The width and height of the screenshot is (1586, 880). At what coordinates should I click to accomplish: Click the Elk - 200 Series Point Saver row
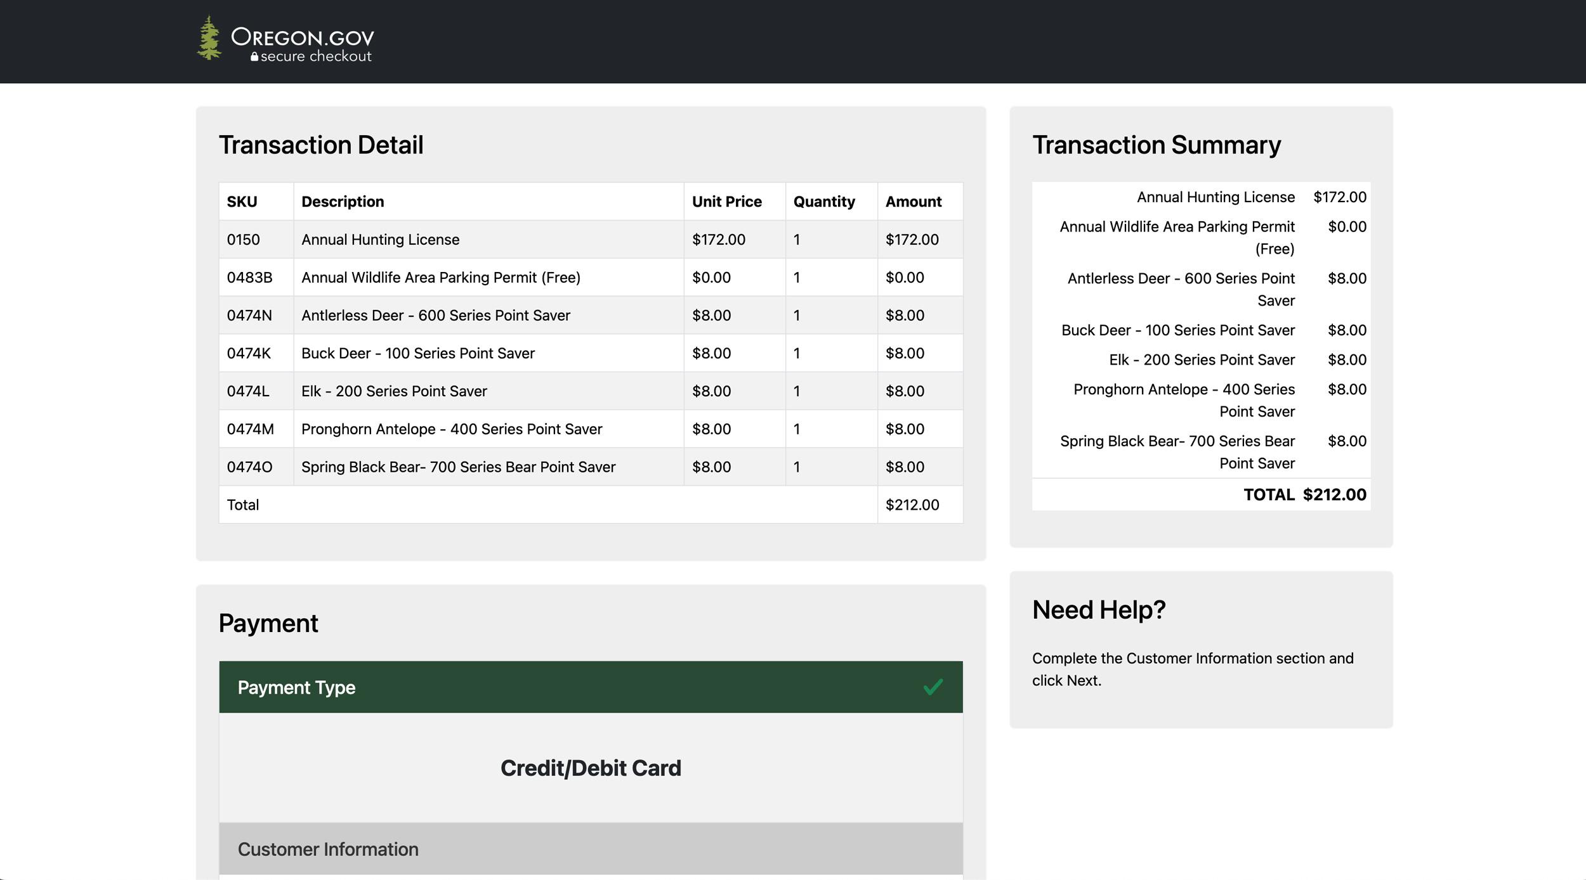394,391
